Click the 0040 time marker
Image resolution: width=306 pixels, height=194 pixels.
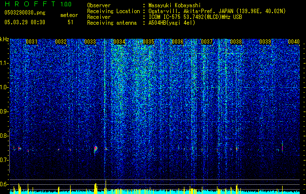coord(294,42)
